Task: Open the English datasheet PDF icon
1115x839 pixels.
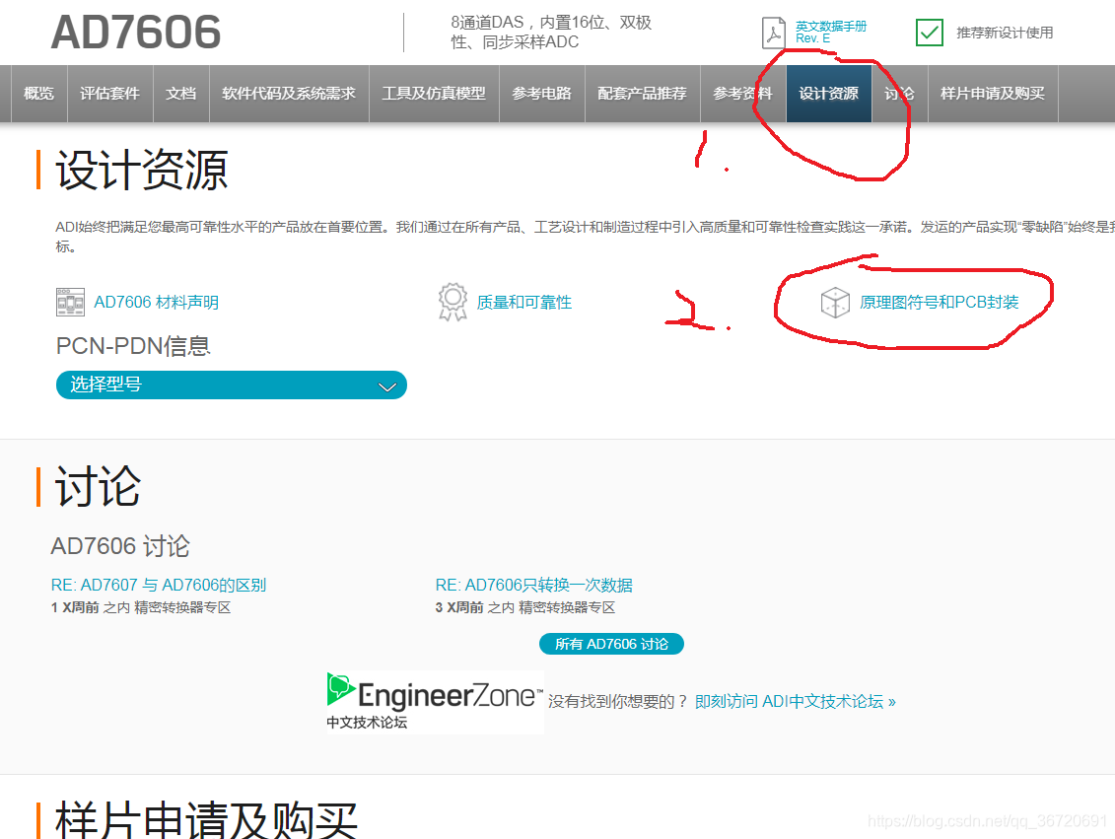Action: coord(774,33)
